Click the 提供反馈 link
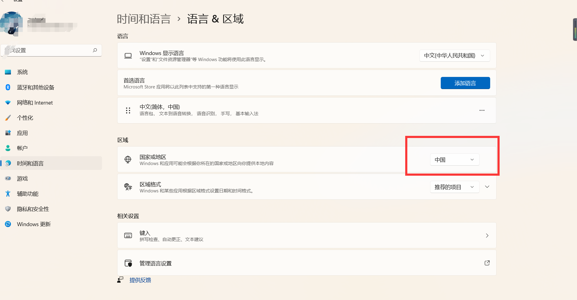Viewport: 577px width, 300px height. point(140,280)
